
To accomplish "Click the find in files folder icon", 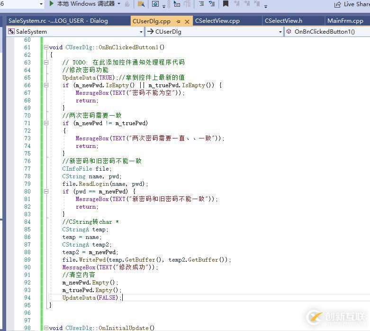I will (141, 4).
